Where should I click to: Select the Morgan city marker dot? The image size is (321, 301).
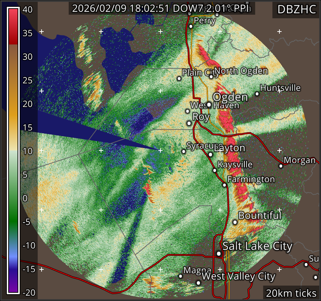(x=281, y=166)
